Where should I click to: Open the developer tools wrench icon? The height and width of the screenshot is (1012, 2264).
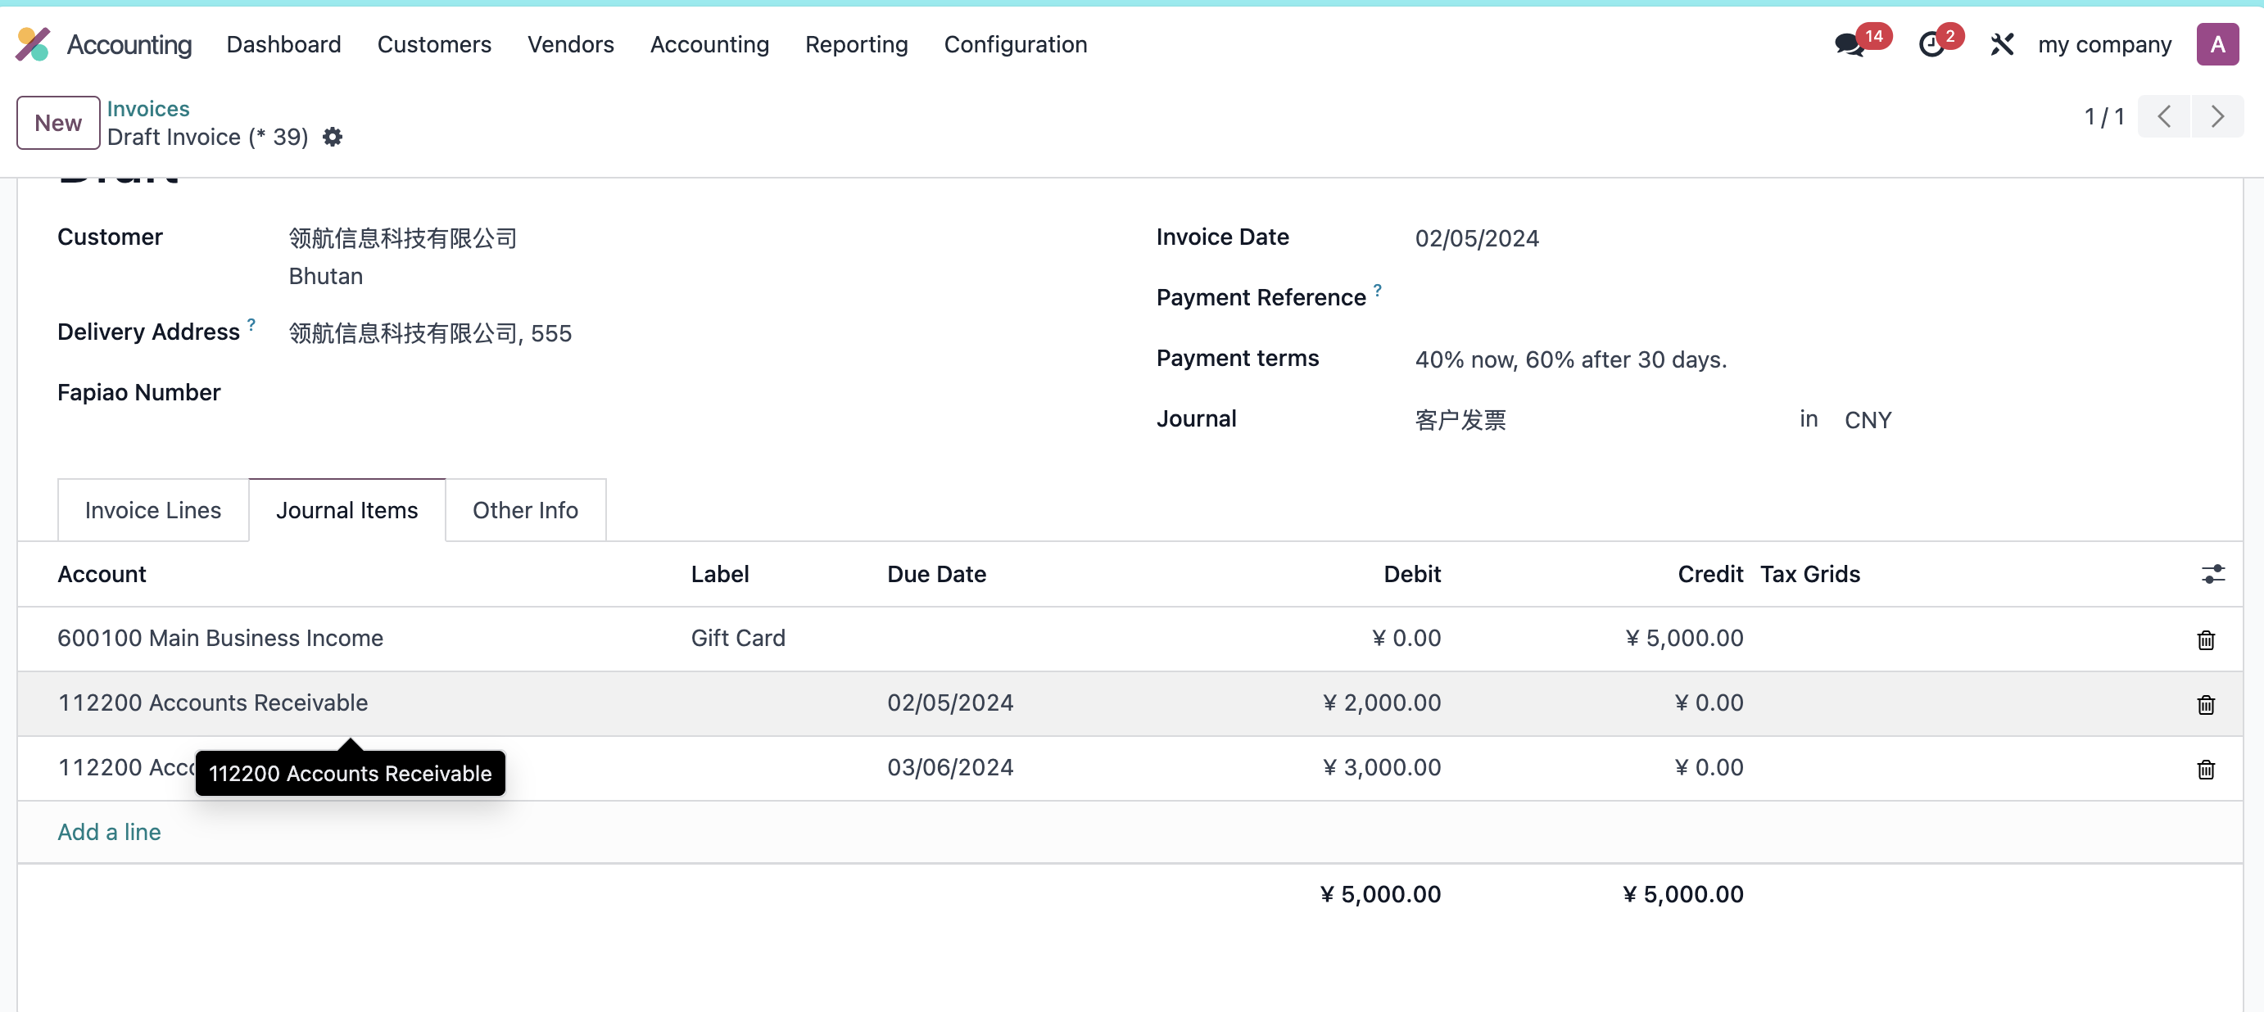[x=2001, y=44]
